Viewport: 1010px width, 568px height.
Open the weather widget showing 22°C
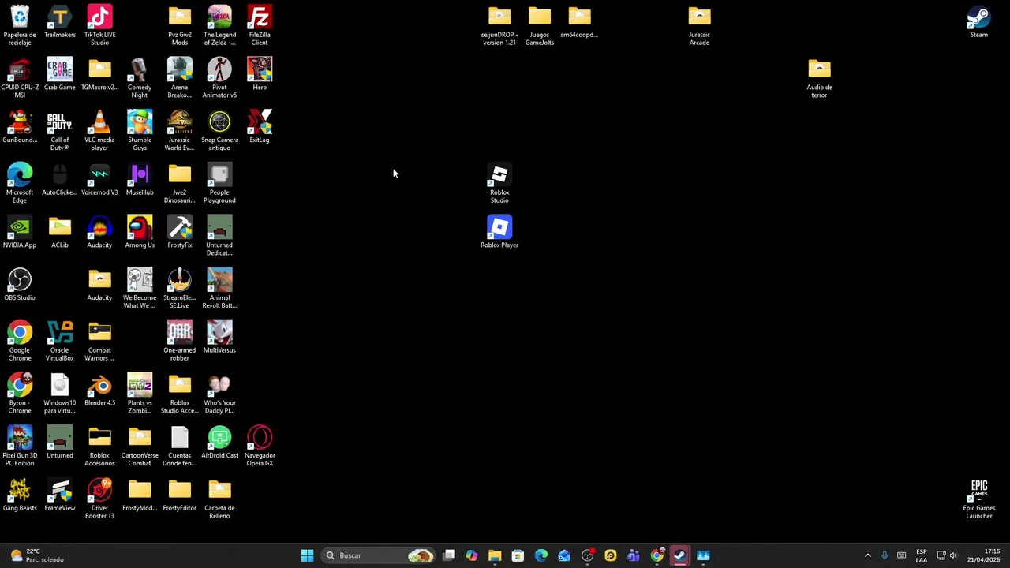[x=35, y=555]
